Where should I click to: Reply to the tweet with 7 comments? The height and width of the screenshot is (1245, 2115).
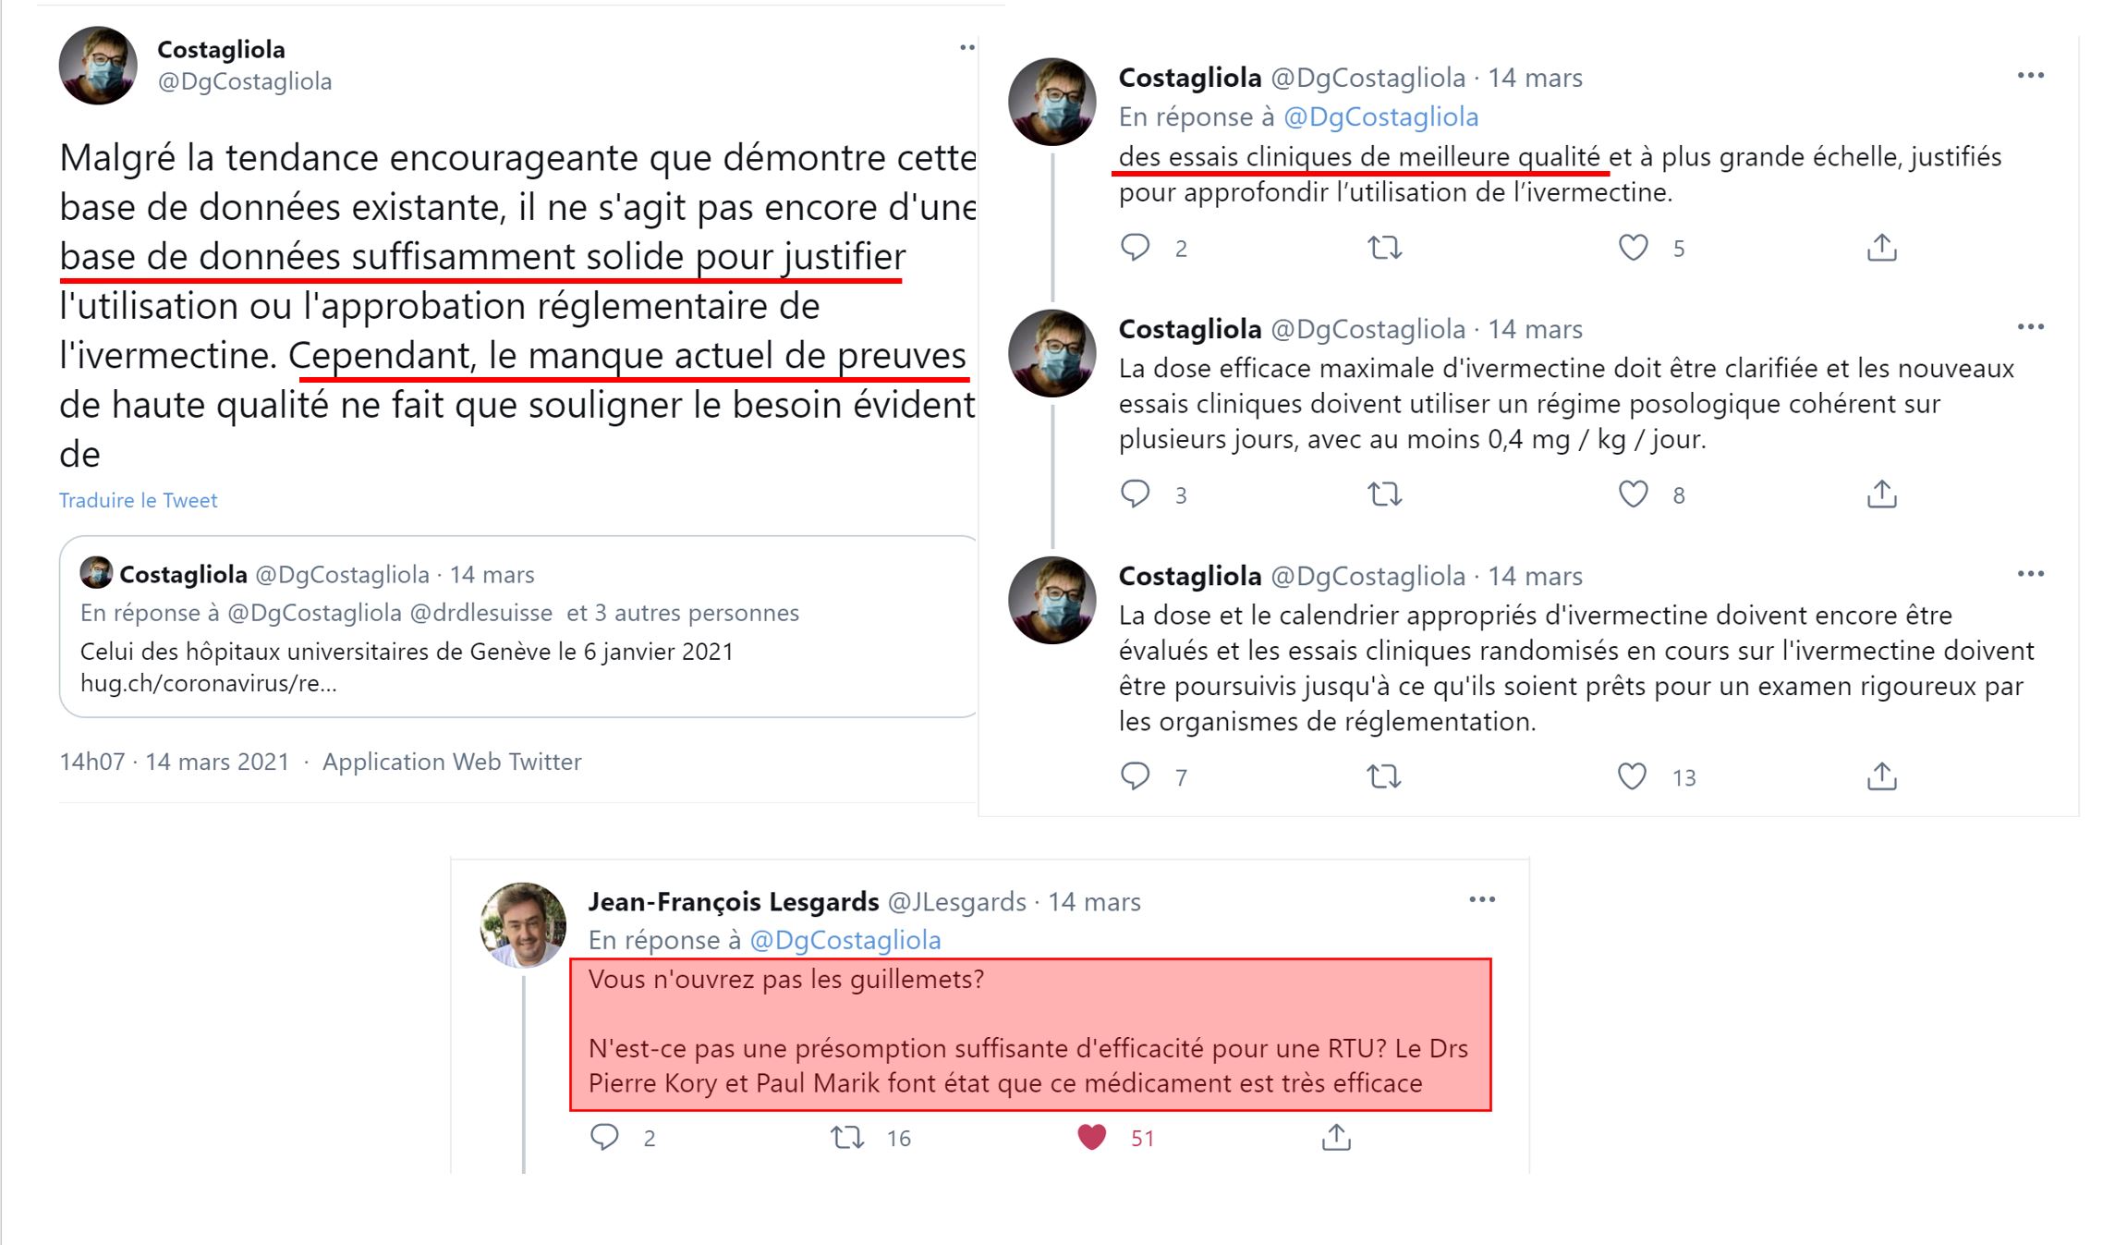coord(1135,776)
